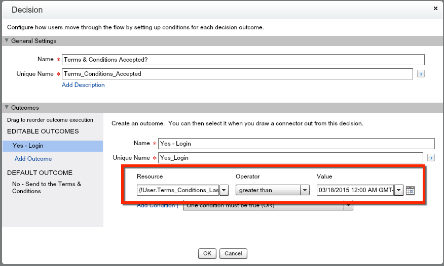Image resolution: width=444 pixels, height=266 pixels.
Task: Select the 'Yes - Login' outcome
Action: click(28, 146)
